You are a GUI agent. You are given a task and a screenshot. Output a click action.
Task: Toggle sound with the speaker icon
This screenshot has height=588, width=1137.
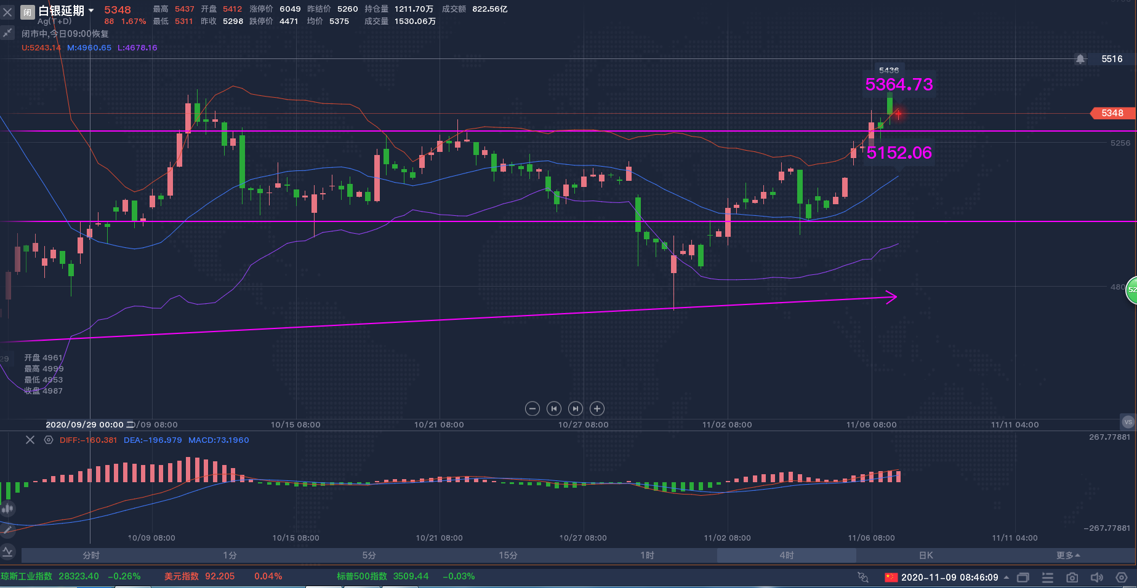(1097, 578)
